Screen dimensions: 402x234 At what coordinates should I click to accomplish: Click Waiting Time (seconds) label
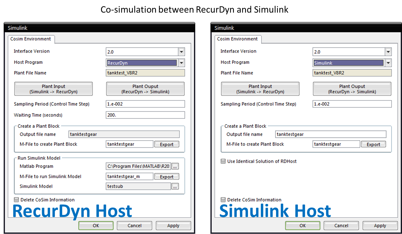tap(38, 115)
